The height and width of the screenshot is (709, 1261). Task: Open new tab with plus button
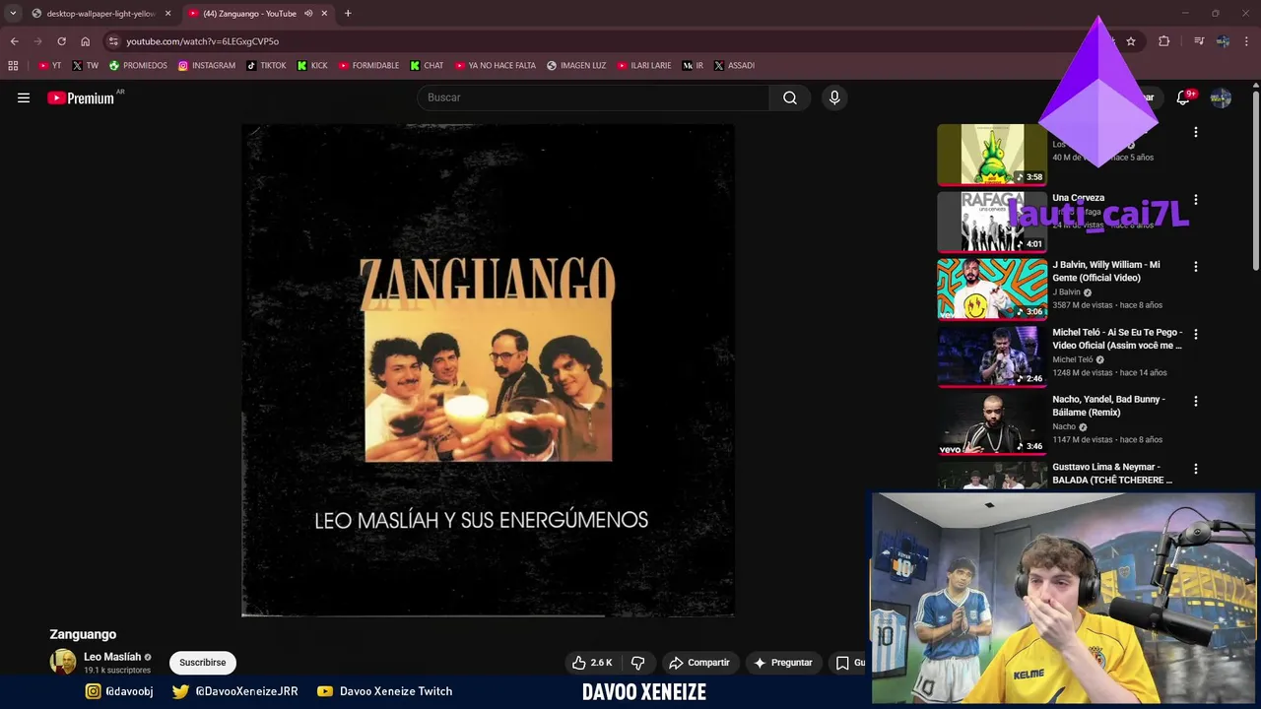(x=348, y=13)
